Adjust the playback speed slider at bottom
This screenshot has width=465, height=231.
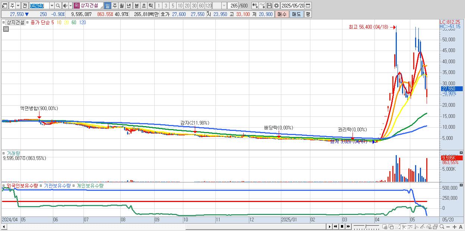pos(366,227)
